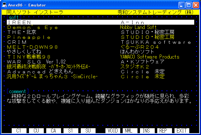Pick WAR SLG Ver 1.02

[36, 62]
